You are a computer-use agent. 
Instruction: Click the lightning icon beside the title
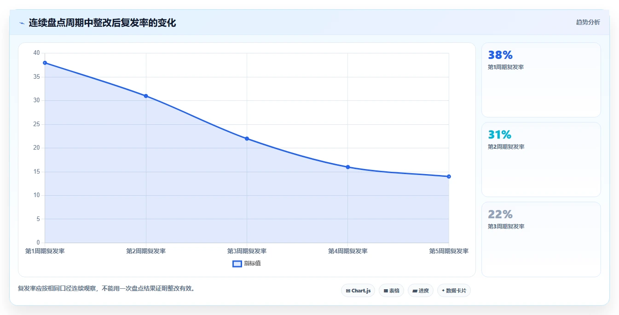22,23
